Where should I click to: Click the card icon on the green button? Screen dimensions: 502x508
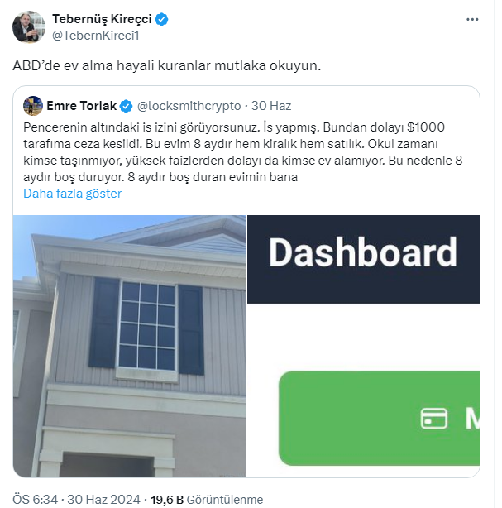pyautogui.click(x=433, y=418)
